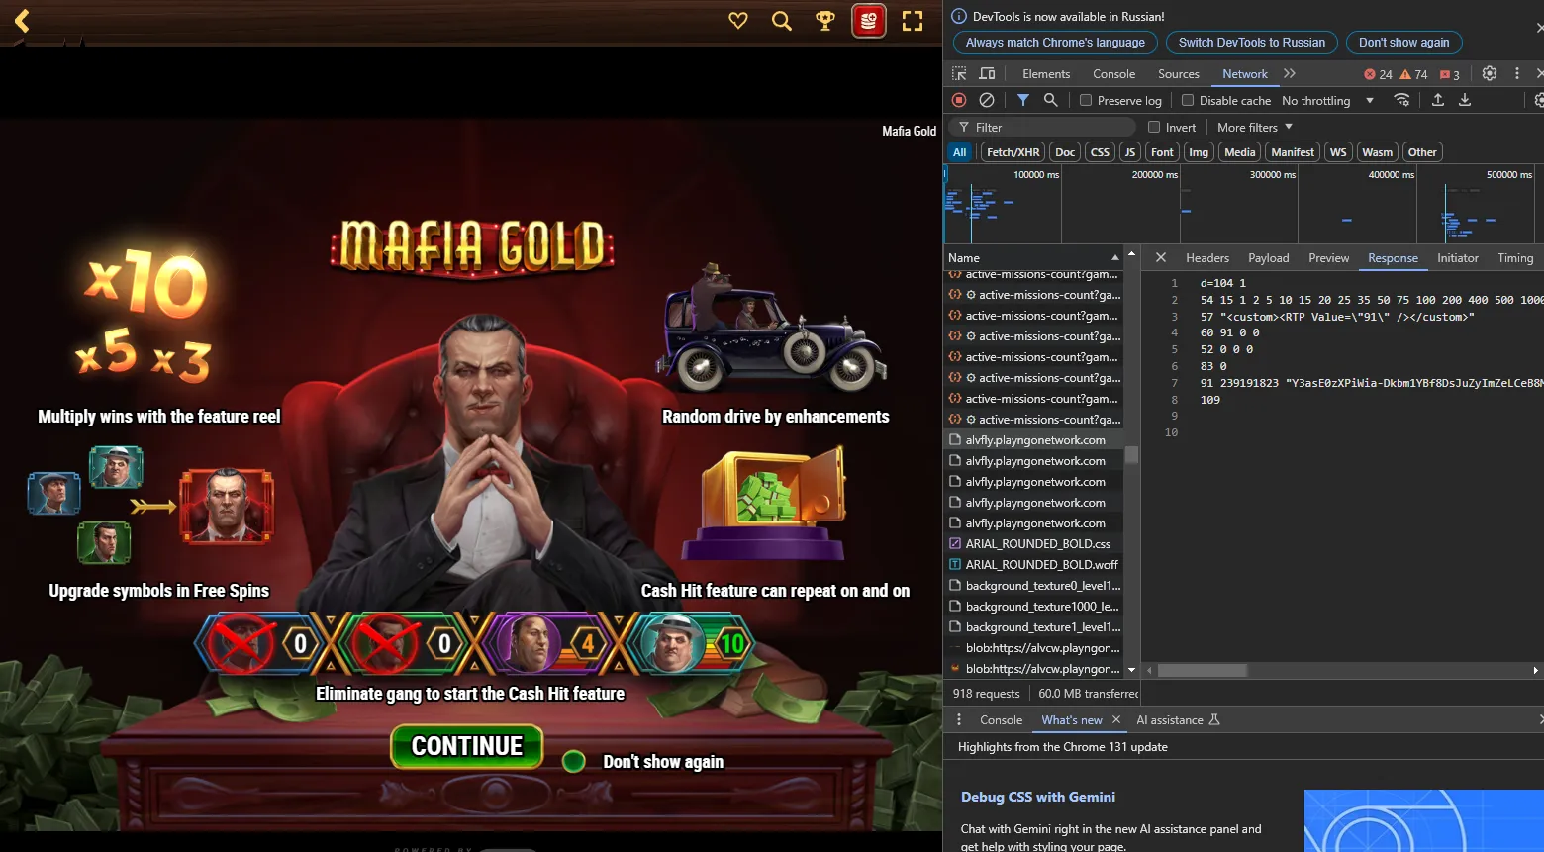1544x852 pixels.
Task: Open the red coins cashier icon
Action: [868, 20]
